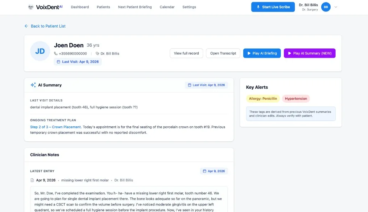Expand the user account menu chevron

336,7
